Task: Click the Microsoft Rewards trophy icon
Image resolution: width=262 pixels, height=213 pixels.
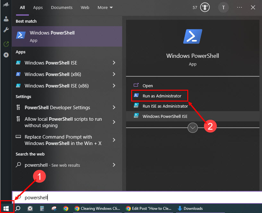Action: click(x=205, y=7)
